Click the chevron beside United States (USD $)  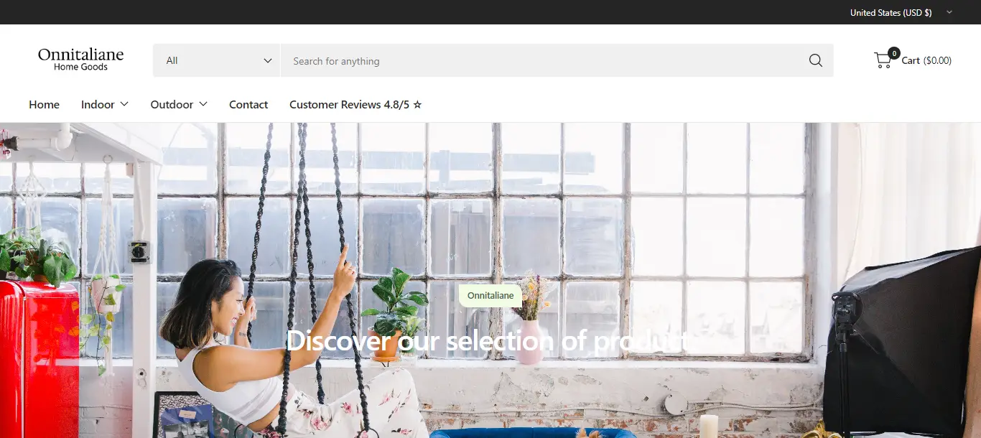click(x=949, y=12)
